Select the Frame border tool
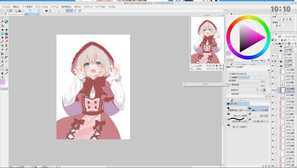Viewport: 297px width, 168px height. (2, 57)
